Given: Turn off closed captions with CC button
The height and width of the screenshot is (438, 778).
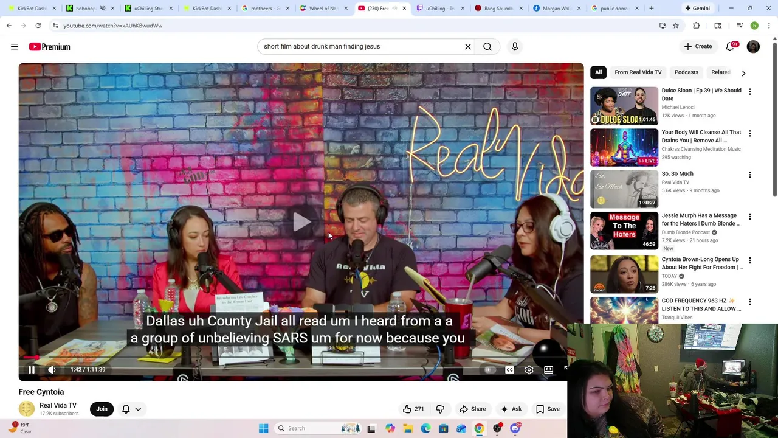Looking at the screenshot, I should (x=509, y=369).
